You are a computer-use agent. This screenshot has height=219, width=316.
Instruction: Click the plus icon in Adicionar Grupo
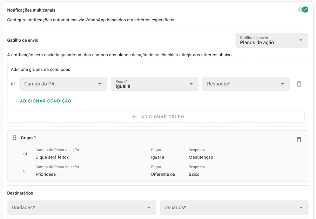[x=134, y=117]
